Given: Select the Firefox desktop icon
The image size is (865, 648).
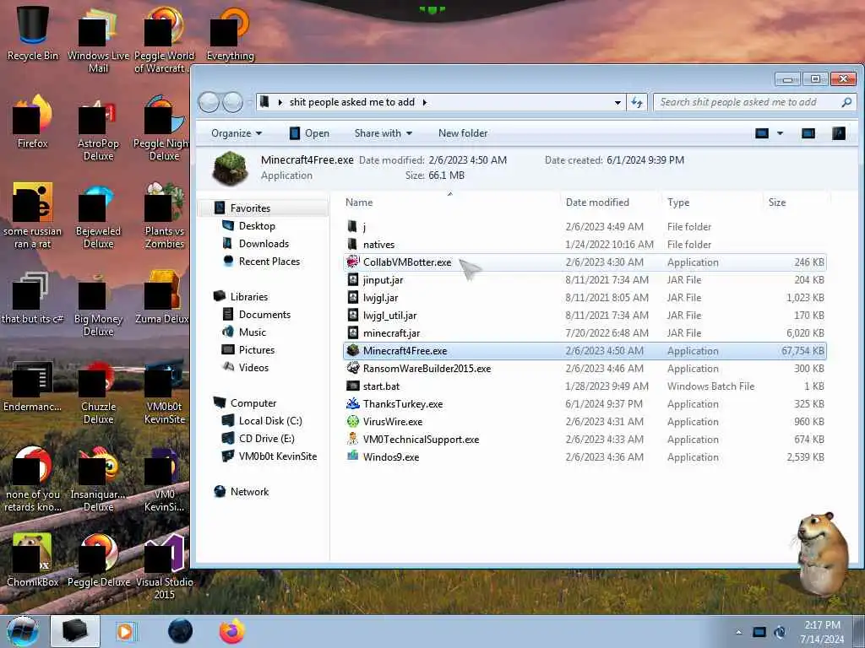Looking at the screenshot, I should (x=33, y=121).
